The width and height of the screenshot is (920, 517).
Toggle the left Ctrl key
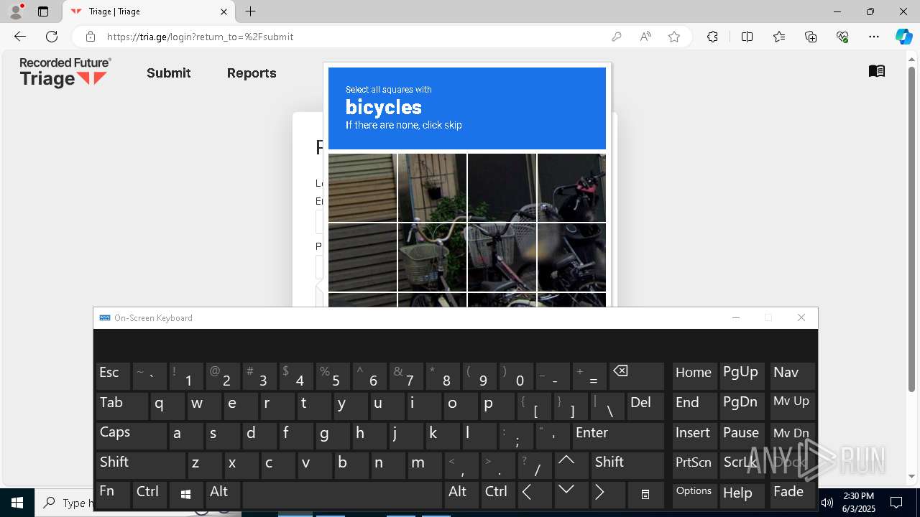149,494
